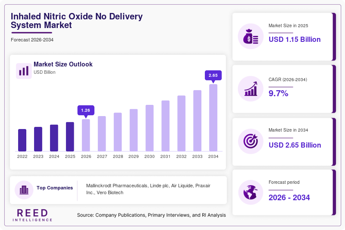
Task: Click the 'Market Size Outlook' heading
Action: pyautogui.click(x=63, y=64)
